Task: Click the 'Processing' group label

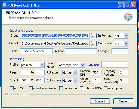Action: click(x=17, y=59)
